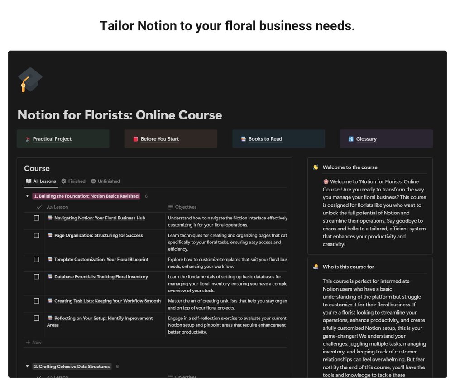Click the plus icon beside New
Viewport: 455px width, 386px height.
[x=28, y=342]
